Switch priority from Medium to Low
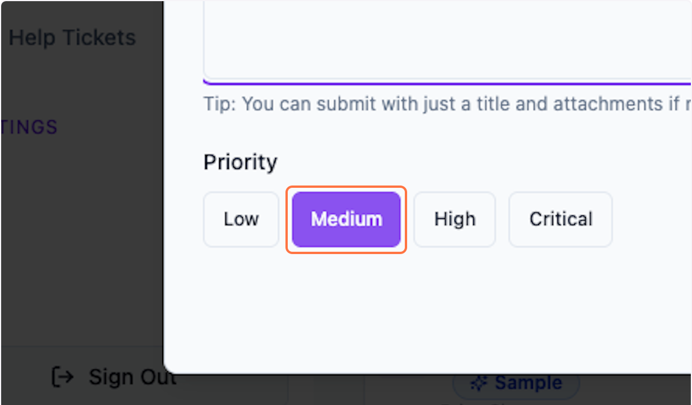This screenshot has width=692, height=405. (240, 219)
